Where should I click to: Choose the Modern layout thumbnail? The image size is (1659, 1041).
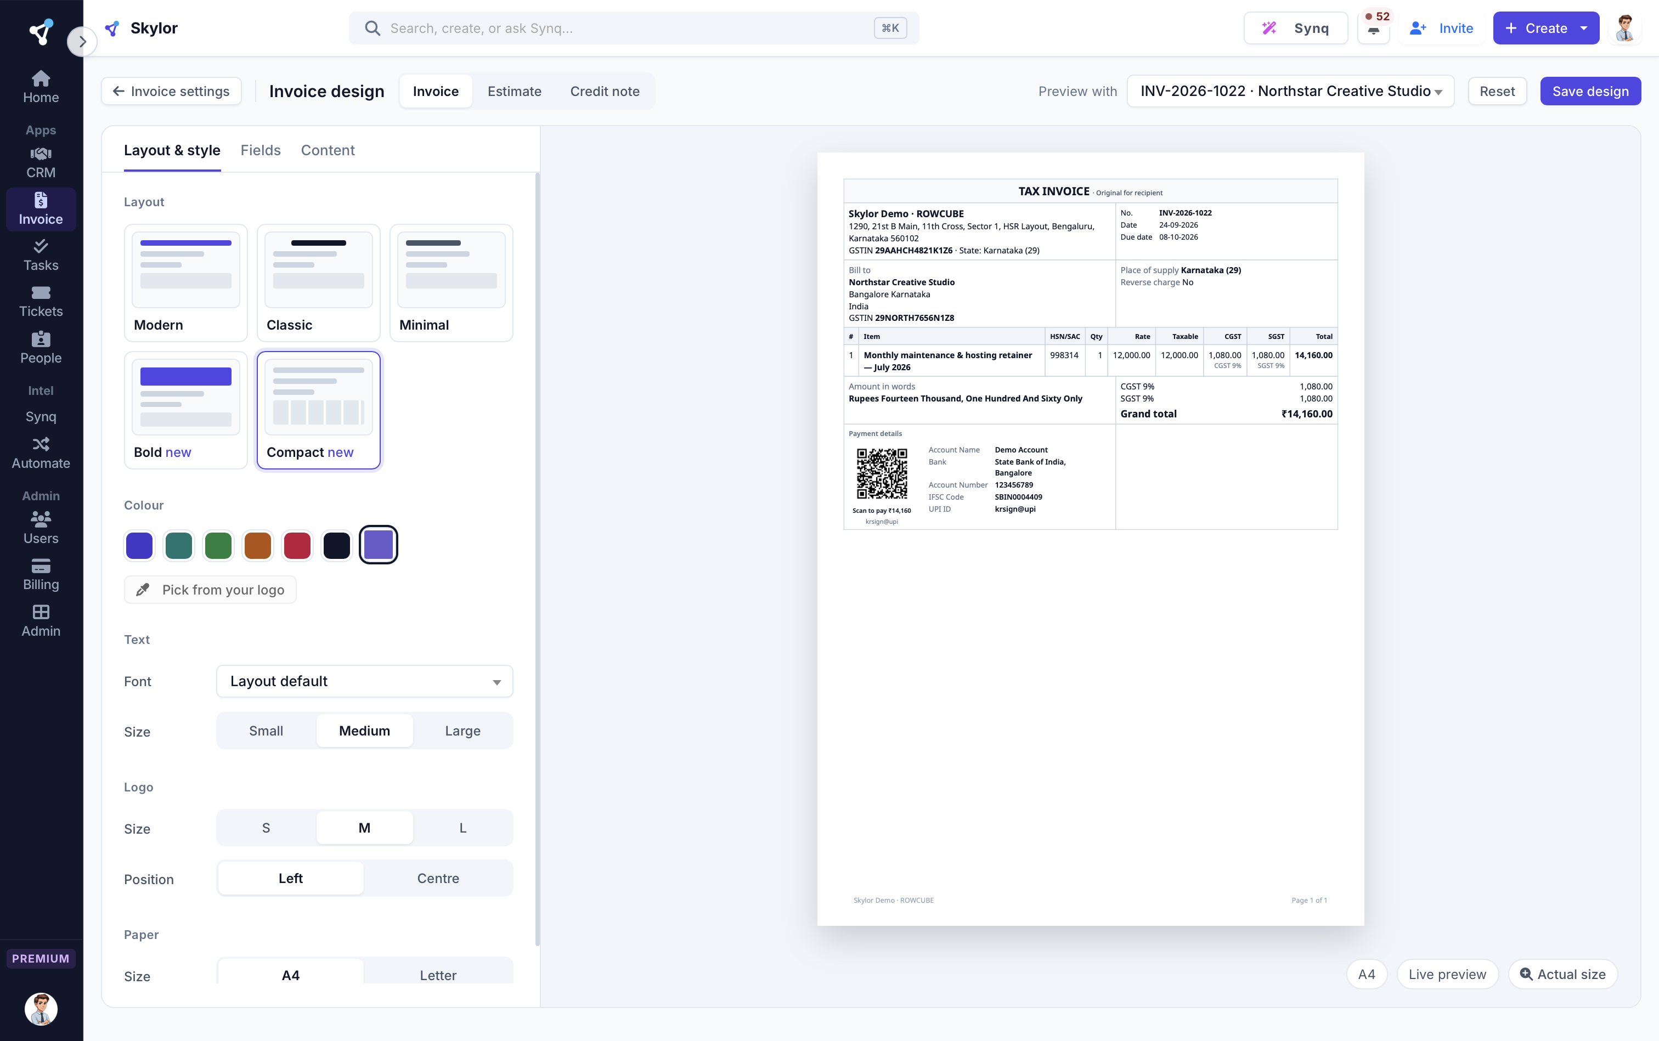tap(186, 282)
